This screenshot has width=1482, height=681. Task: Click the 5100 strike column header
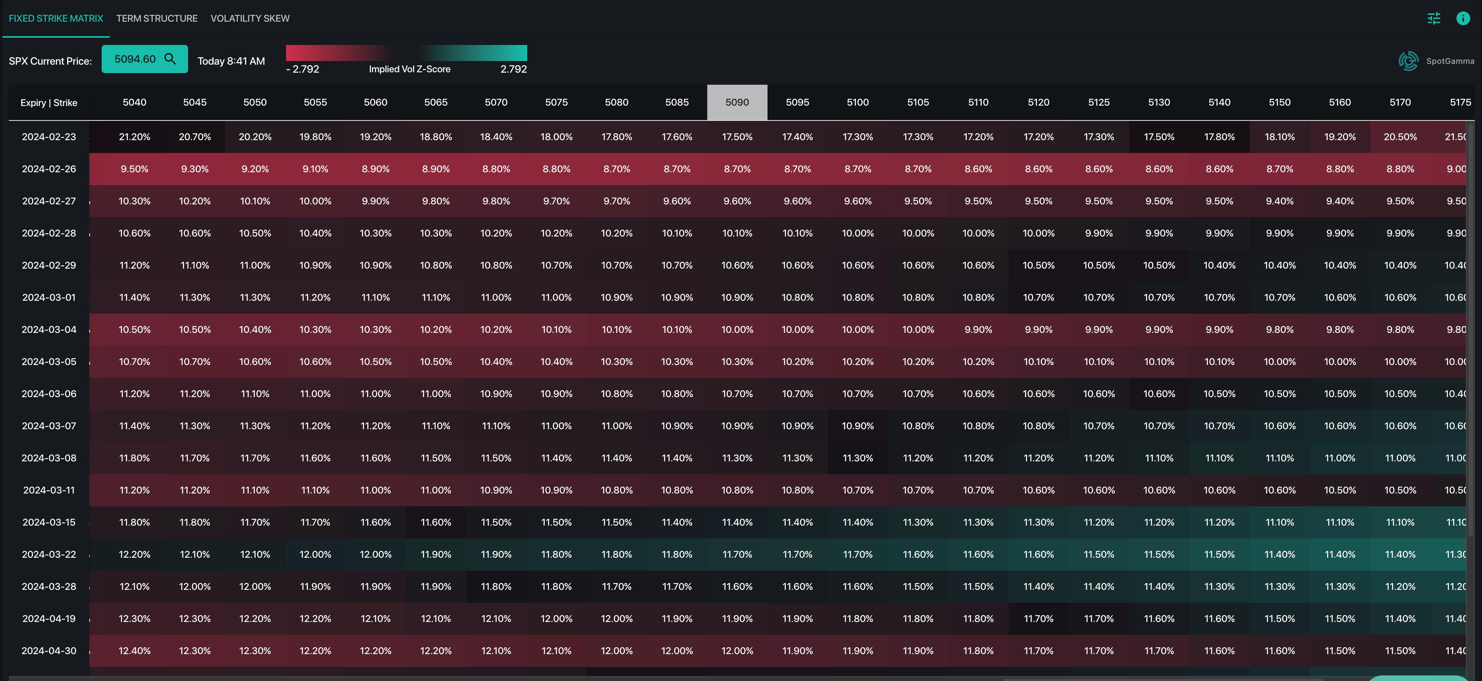pyautogui.click(x=857, y=102)
